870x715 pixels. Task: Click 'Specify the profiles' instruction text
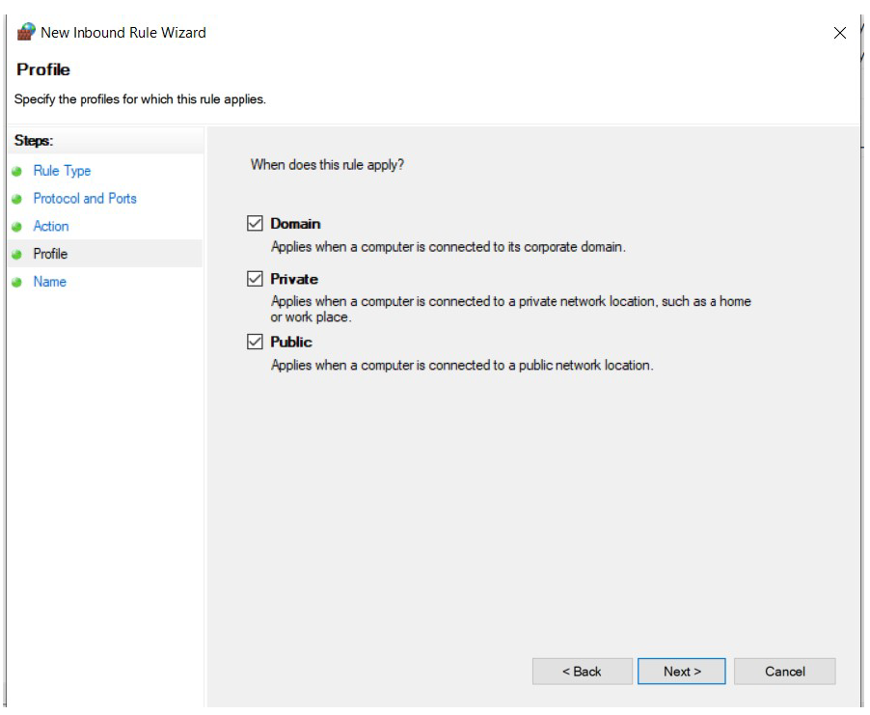tap(140, 99)
